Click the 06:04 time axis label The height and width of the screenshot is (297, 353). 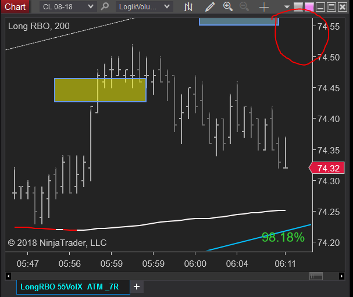237,264
